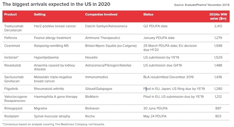This screenshot has height=127, width=234.
Task: Click the Ozanimod row product name
Action: [12, 46]
